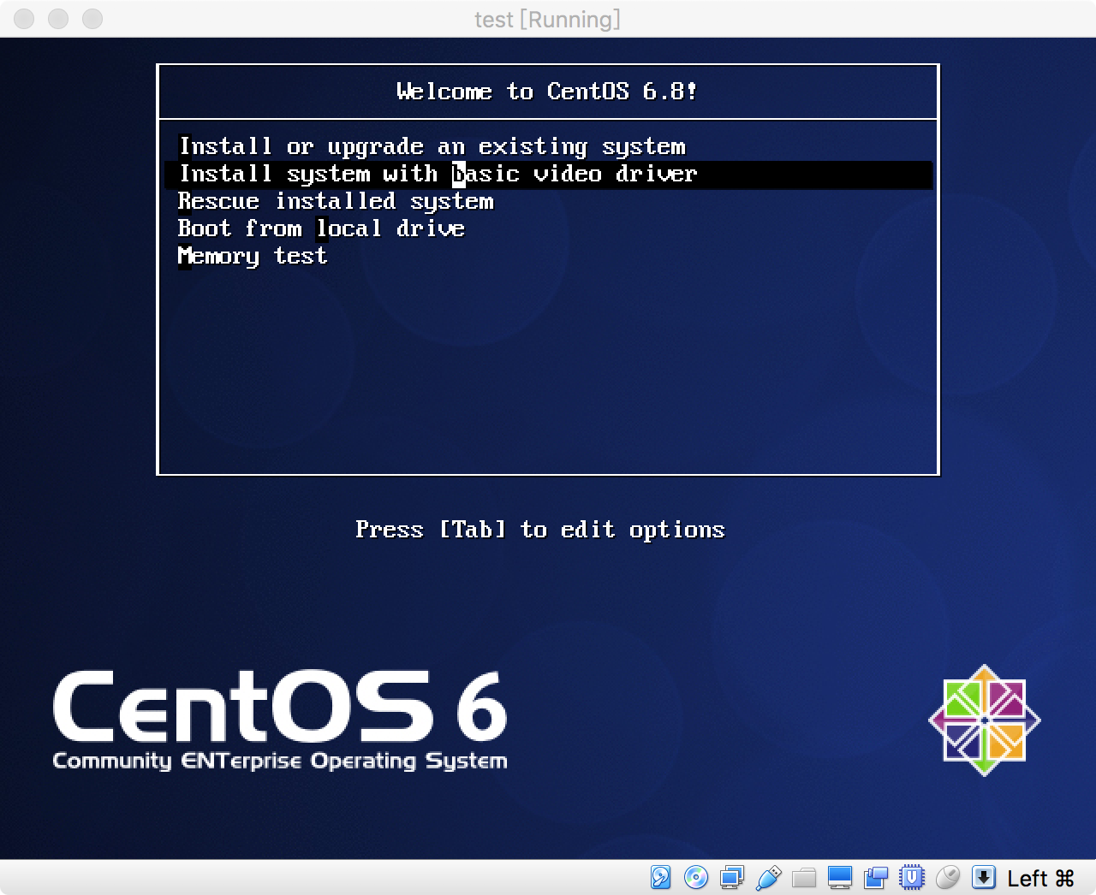Viewport: 1096px width, 895px height.
Task: Click the 'Welcome to CentOS 6.8!' heading
Action: [x=547, y=92]
